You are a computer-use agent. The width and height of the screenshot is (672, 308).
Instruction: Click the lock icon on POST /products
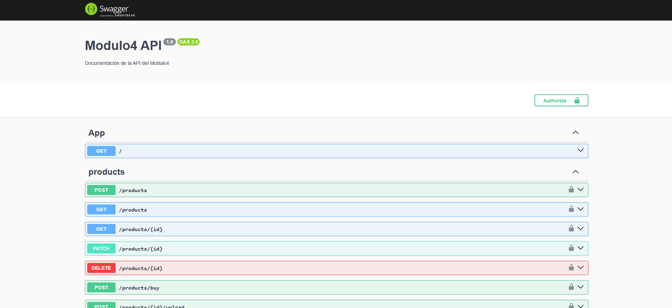(x=571, y=189)
